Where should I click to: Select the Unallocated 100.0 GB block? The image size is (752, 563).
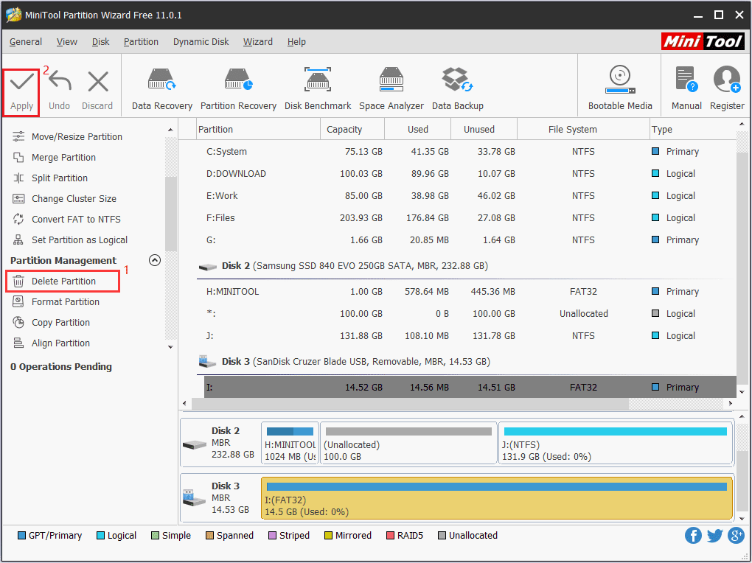click(x=408, y=443)
